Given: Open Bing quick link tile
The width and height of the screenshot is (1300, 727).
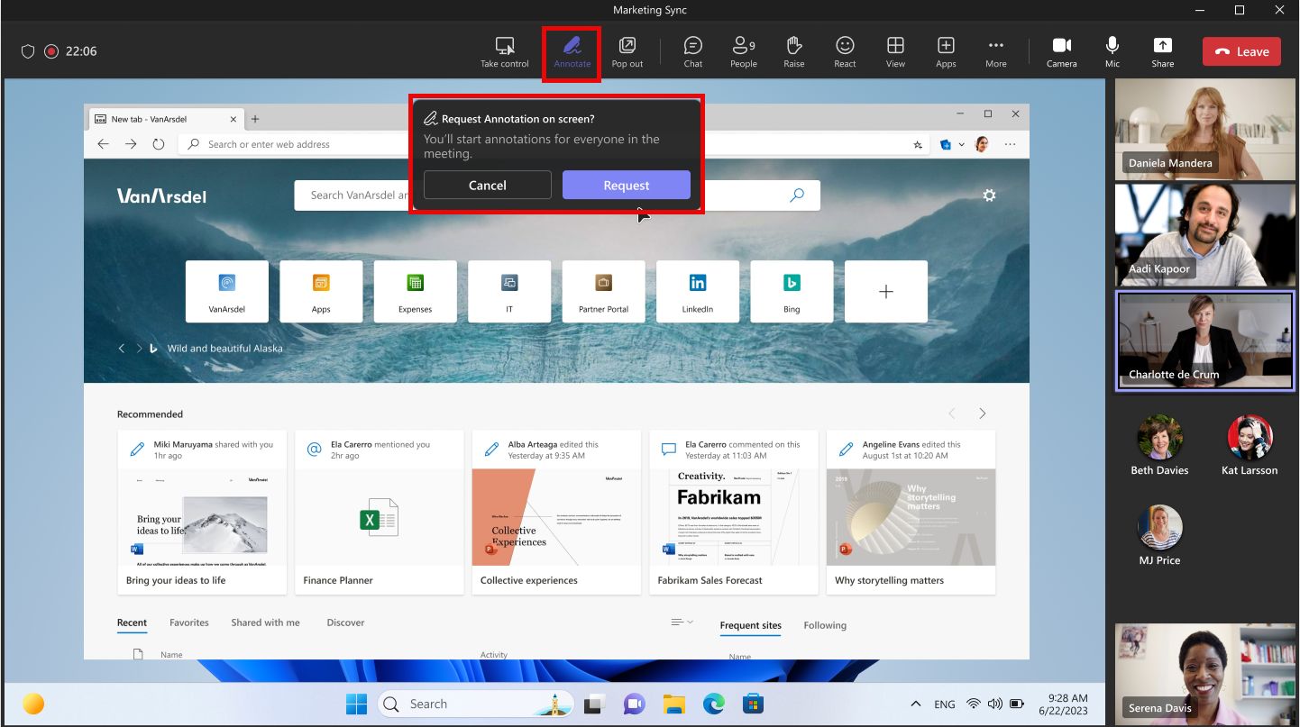Looking at the screenshot, I should pyautogui.click(x=792, y=291).
